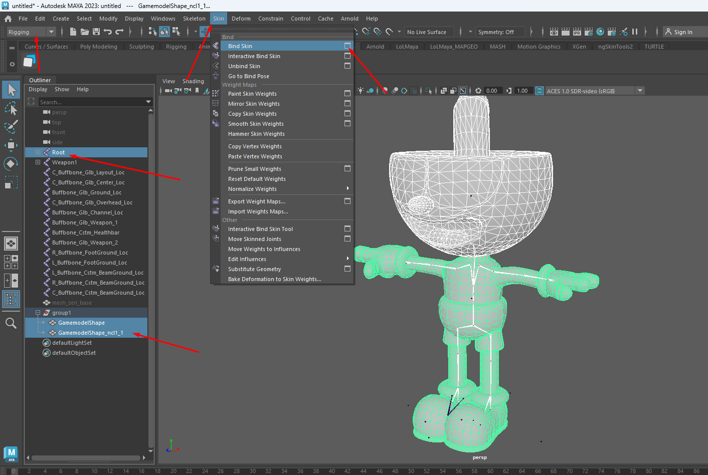Toggle pause Viewport 2 display update
Viewport: 708px width, 475px height.
pos(635,32)
